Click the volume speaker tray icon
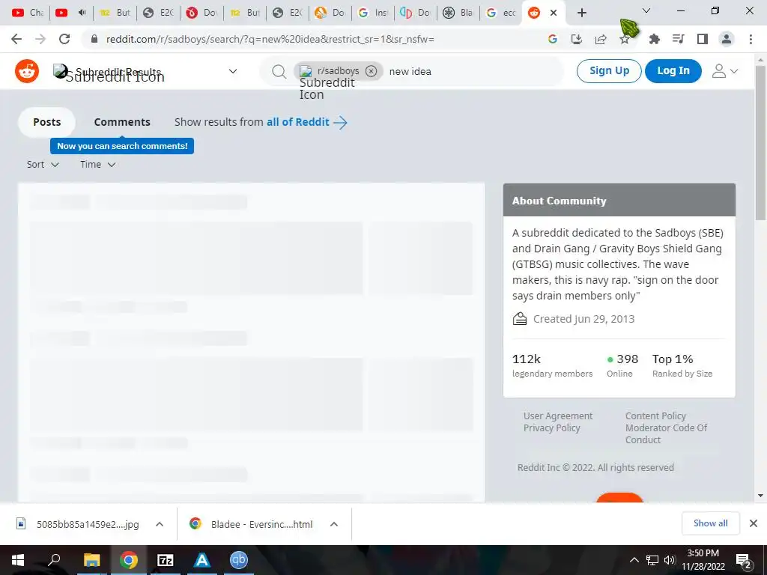The image size is (767, 575). [669, 560]
